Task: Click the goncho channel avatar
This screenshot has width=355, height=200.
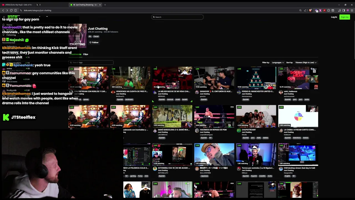Action: pos(197,92)
